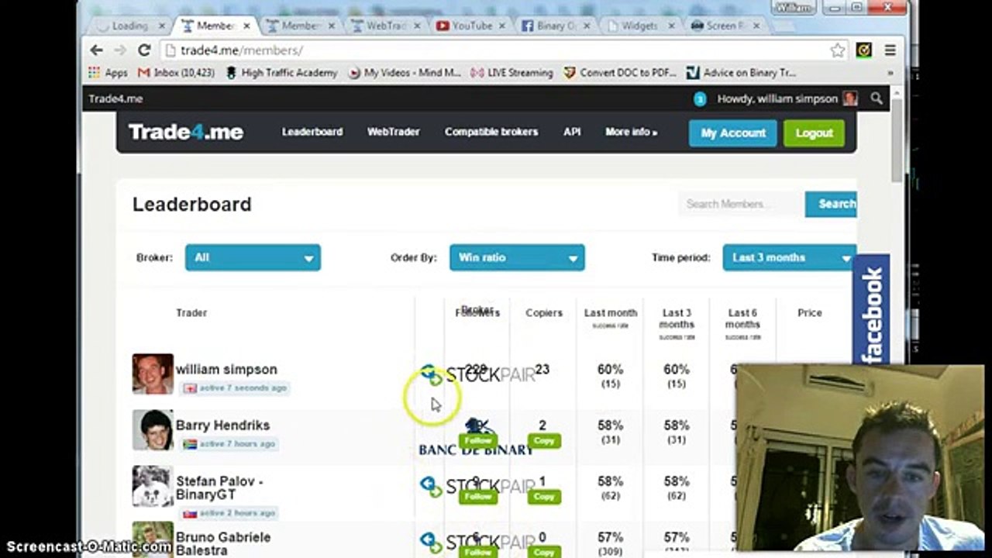Click the yellow extension icon beside the star
Viewport: 992px width, 558px height.
pyautogui.click(x=863, y=50)
